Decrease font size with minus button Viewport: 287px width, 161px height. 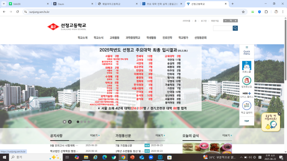(x=226, y=21)
